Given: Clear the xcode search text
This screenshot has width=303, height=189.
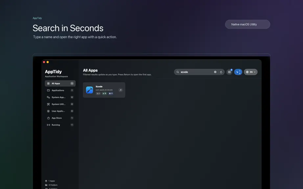Looking at the screenshot, I should tap(215, 72).
